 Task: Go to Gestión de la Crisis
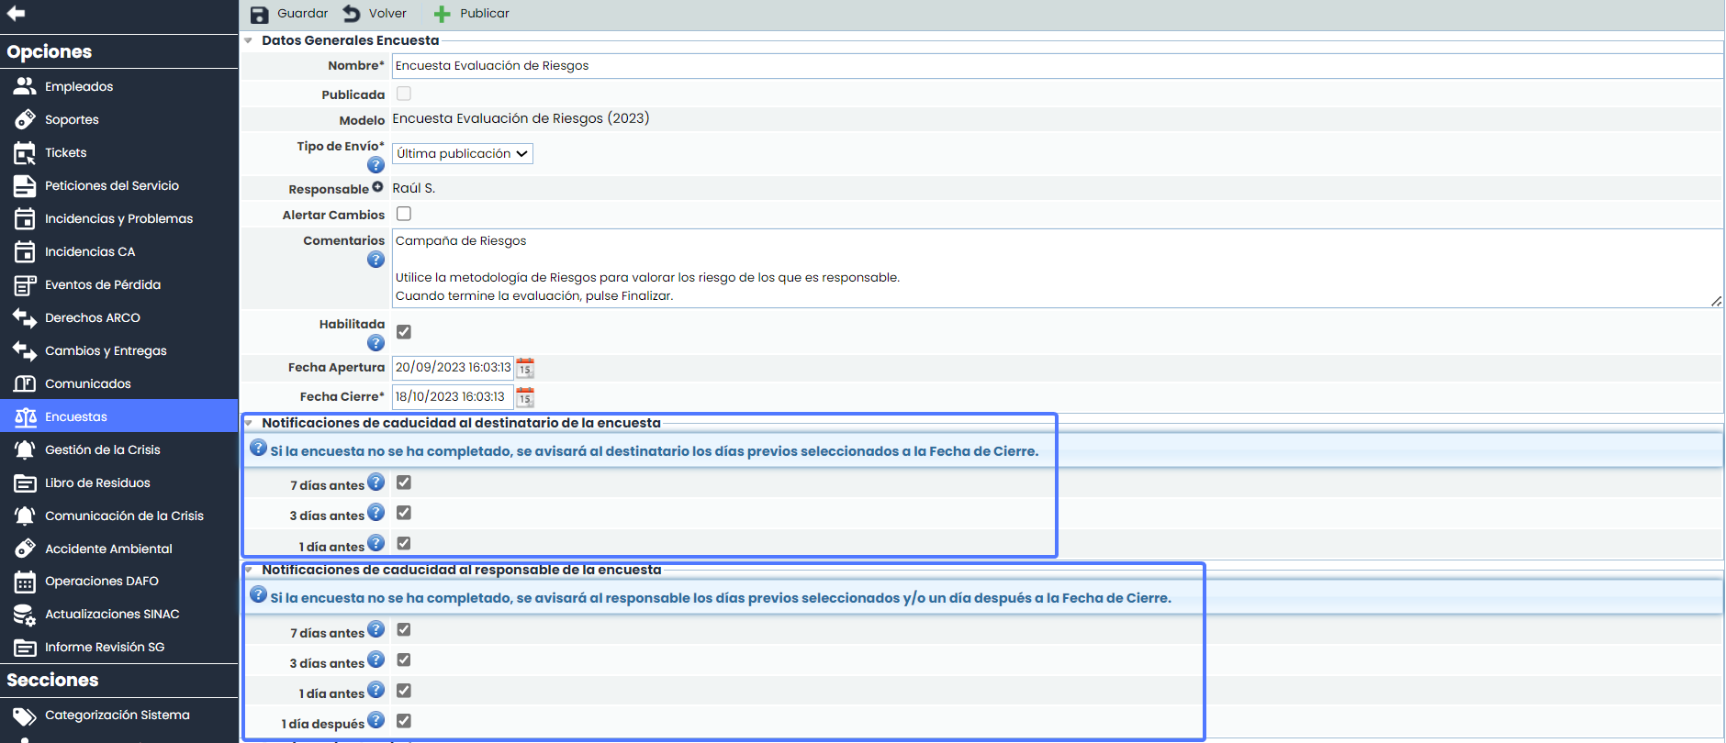point(102,449)
